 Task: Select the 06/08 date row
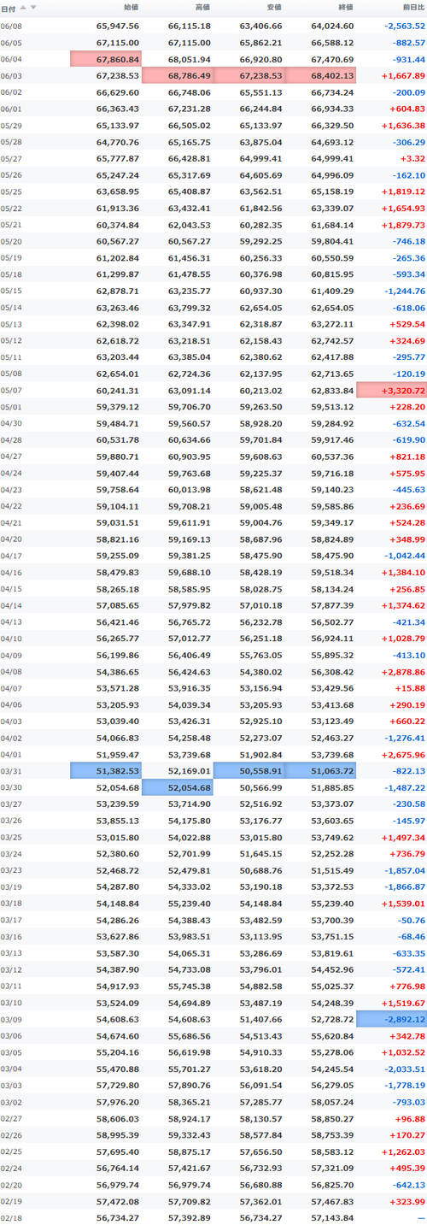[x=213, y=26]
